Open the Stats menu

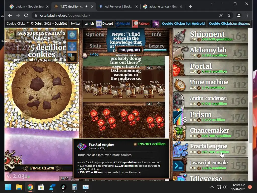coord(95,46)
